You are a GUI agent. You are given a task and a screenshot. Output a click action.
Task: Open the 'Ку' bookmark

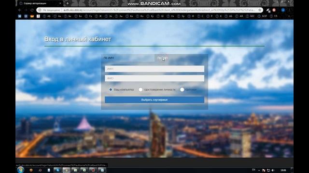point(150,16)
